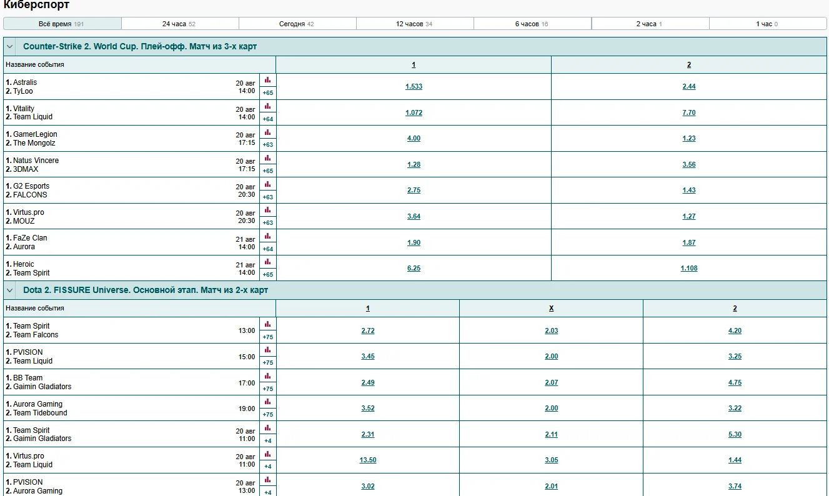Click stats chart icon for GamerLegion match
Image resolution: width=829 pixels, height=496 pixels.
(x=267, y=132)
